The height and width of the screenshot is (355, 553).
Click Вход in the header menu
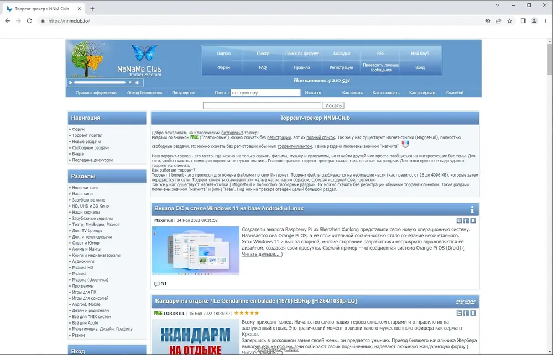coord(420,67)
